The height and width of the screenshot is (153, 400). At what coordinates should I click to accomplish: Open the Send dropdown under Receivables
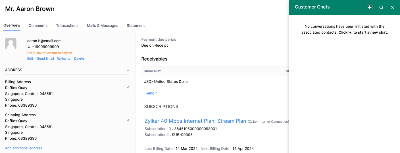click(x=151, y=93)
